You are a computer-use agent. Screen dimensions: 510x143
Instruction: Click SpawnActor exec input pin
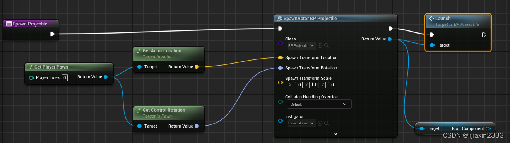tap(280, 29)
